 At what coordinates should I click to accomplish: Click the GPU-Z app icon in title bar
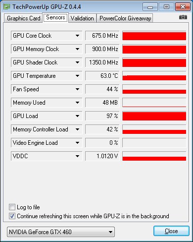point(7,6)
